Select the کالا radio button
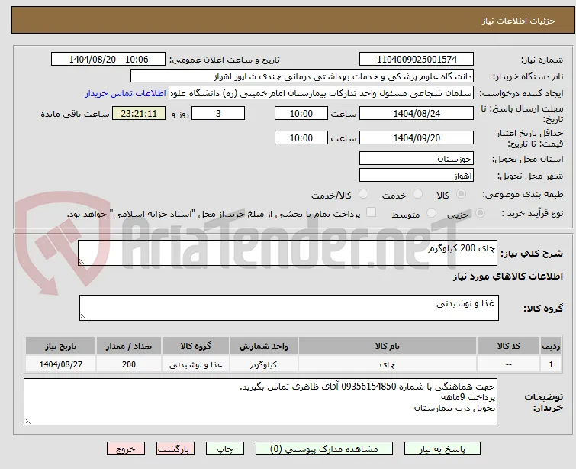Viewport: 576px width, 469px height. point(461,194)
